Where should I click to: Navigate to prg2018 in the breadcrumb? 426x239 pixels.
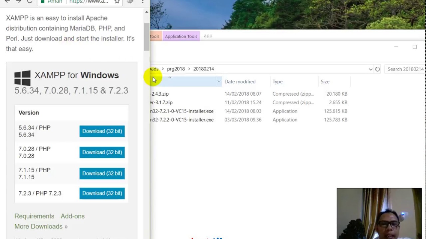176,69
